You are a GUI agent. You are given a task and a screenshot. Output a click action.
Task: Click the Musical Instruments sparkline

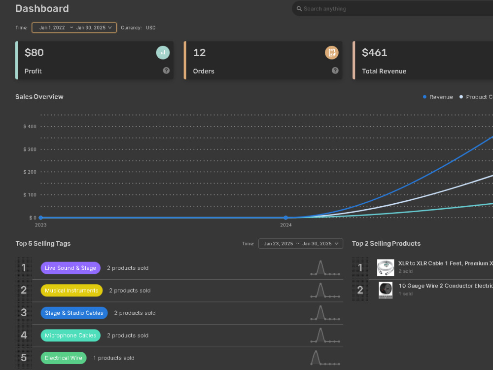point(325,291)
